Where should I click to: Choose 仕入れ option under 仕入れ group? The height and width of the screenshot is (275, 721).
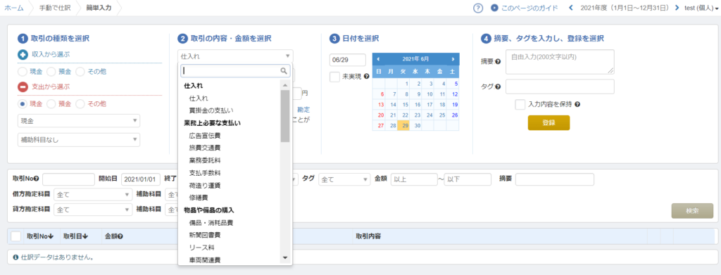pos(198,98)
